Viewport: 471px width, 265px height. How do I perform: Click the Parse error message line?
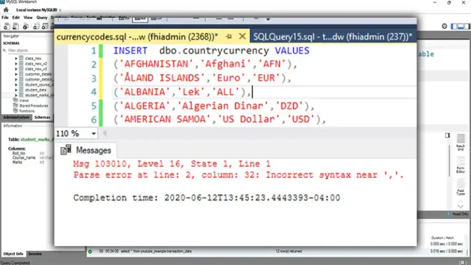click(239, 175)
